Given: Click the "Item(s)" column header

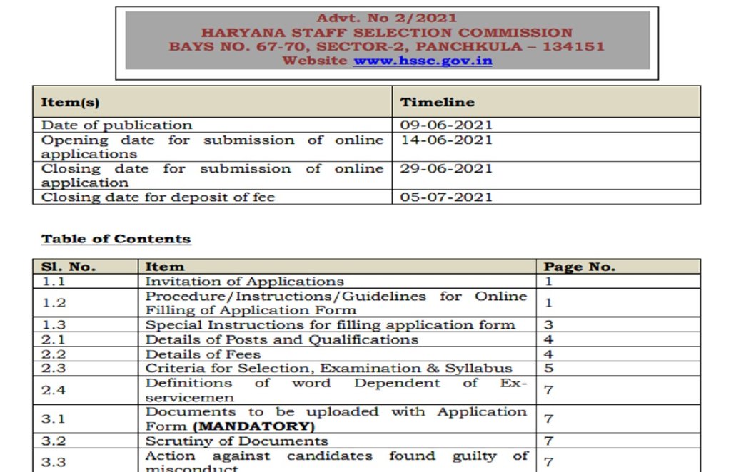Looking at the screenshot, I should (x=70, y=102).
